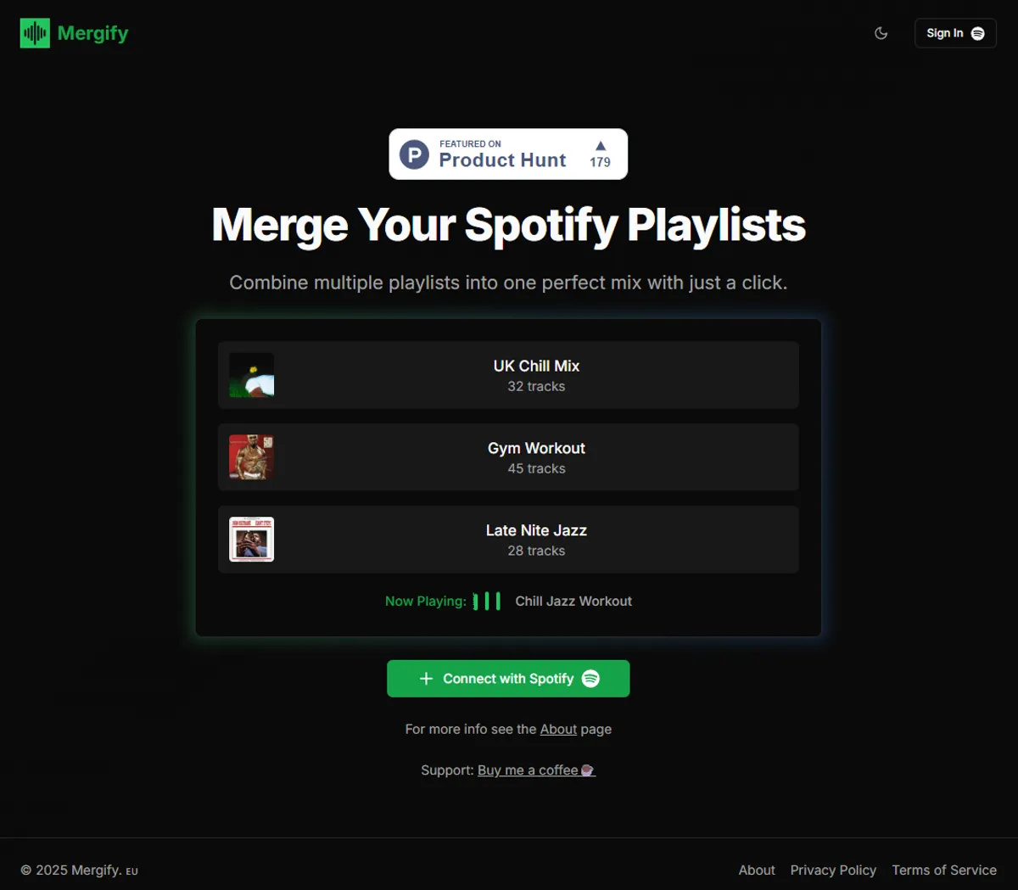Select the Late Nite Jazz playlist title

click(536, 530)
